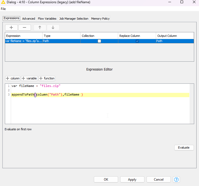Cancel the dialog
Screen dimensions: 199x186
click(159, 180)
